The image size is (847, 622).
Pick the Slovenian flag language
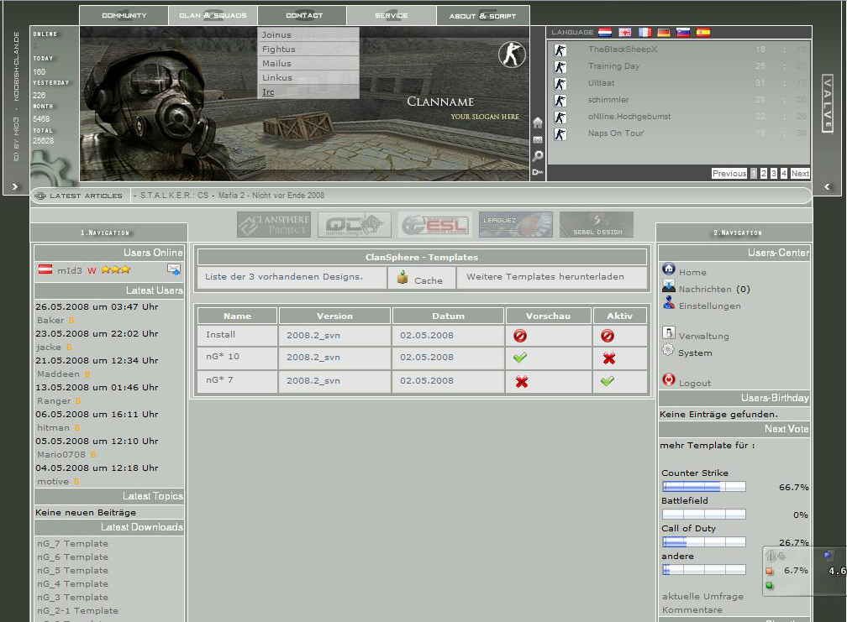coord(683,33)
